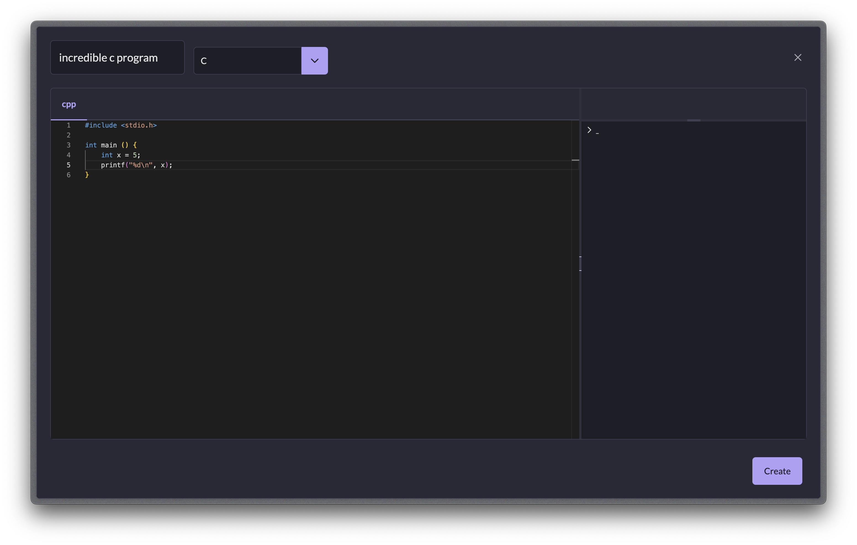Click the word main in line 3
This screenshot has height=545, width=857.
coord(109,145)
